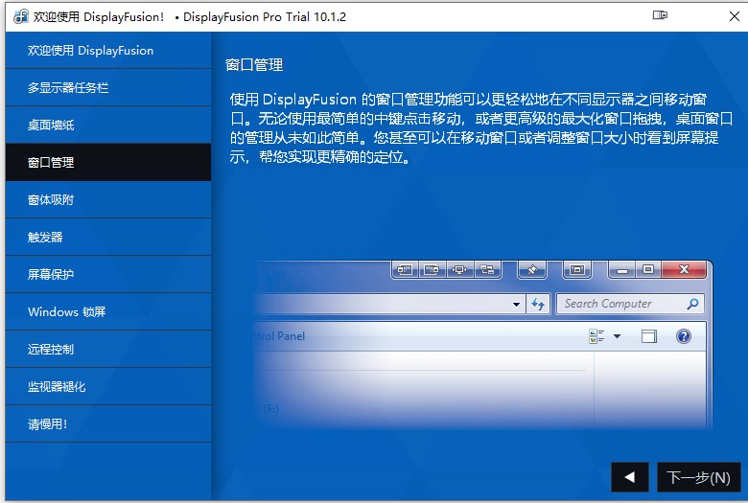Close the DisplayFusion welcome window
Image resolution: width=748 pixels, height=503 pixels.
click(735, 16)
